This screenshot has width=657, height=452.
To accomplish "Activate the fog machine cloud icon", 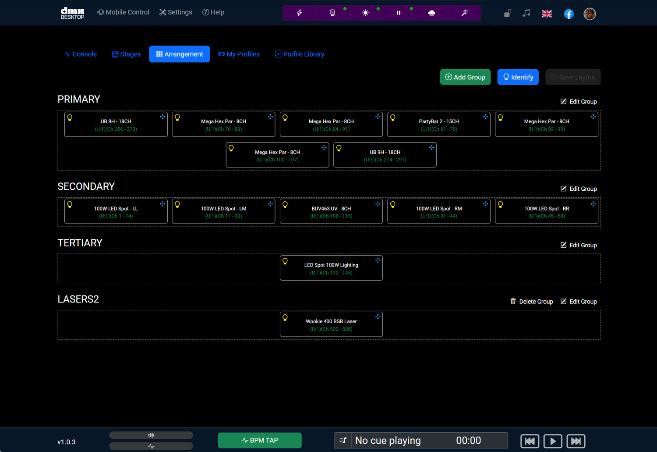I will [431, 13].
